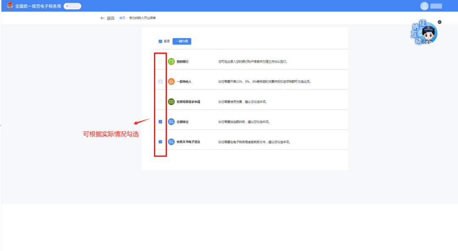The width and height of the screenshot is (458, 251).
Task: Click the green 我的银行 bank card icon
Action: point(171,61)
